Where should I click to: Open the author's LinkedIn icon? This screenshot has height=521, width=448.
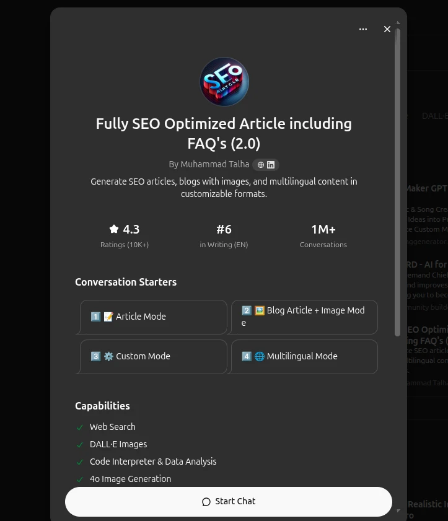coord(271,165)
